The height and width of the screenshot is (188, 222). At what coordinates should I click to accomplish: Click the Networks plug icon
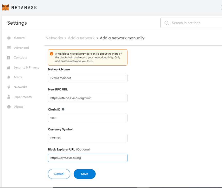[x=9, y=87]
